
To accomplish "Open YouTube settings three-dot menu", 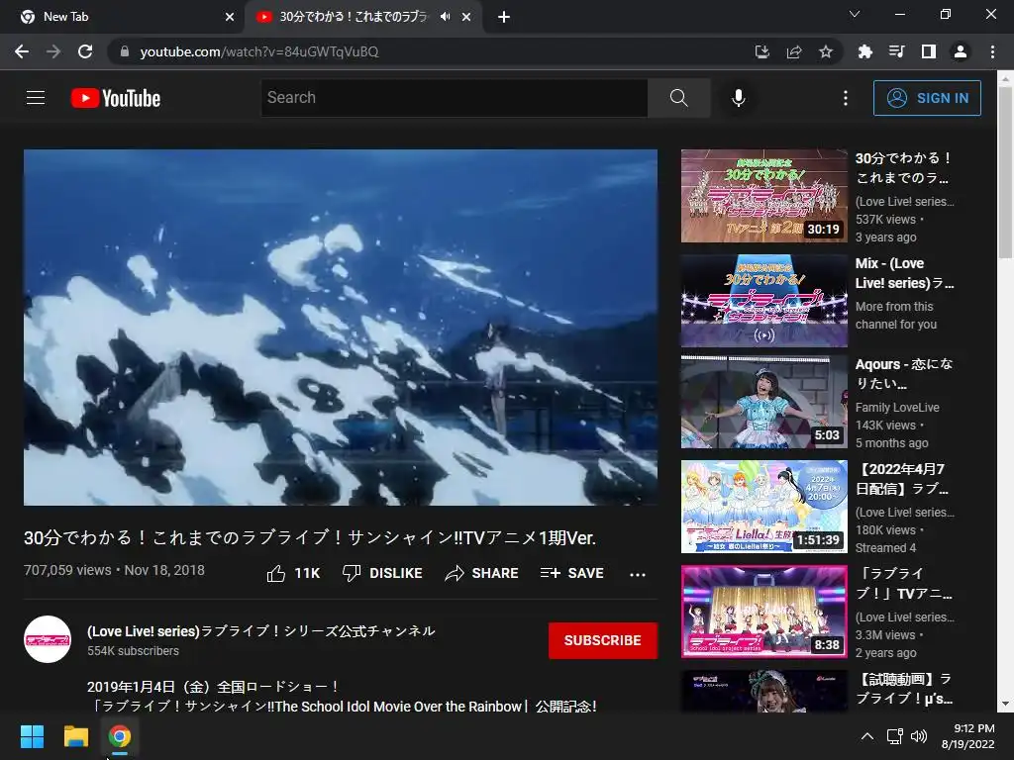I will 846,98.
